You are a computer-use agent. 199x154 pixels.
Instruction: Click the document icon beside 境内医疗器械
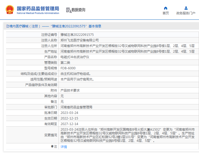click(x=8, y=26)
